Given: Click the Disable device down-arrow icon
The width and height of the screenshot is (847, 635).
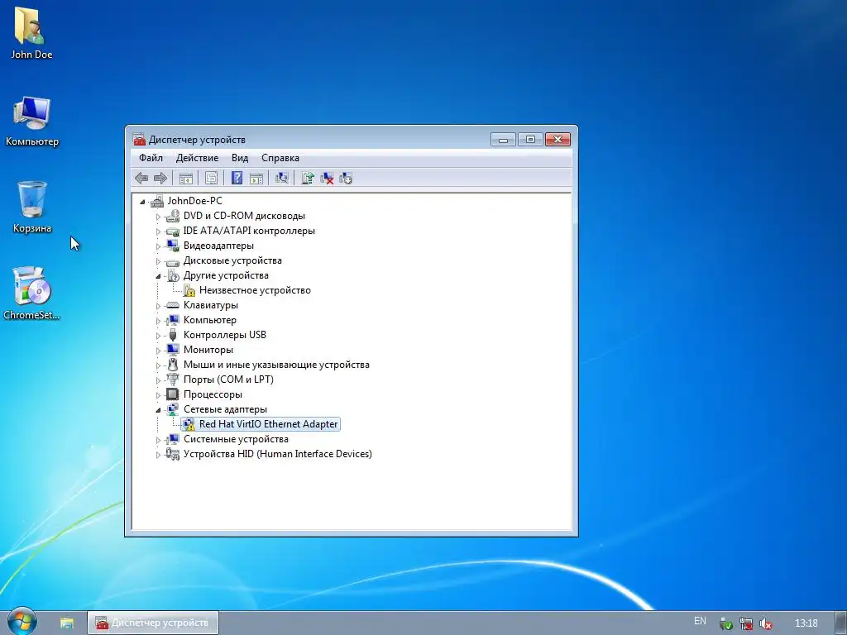Looking at the screenshot, I should (x=346, y=179).
